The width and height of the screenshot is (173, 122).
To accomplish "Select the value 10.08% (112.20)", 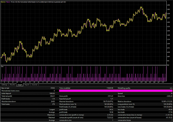I will (x=167, y=101).
